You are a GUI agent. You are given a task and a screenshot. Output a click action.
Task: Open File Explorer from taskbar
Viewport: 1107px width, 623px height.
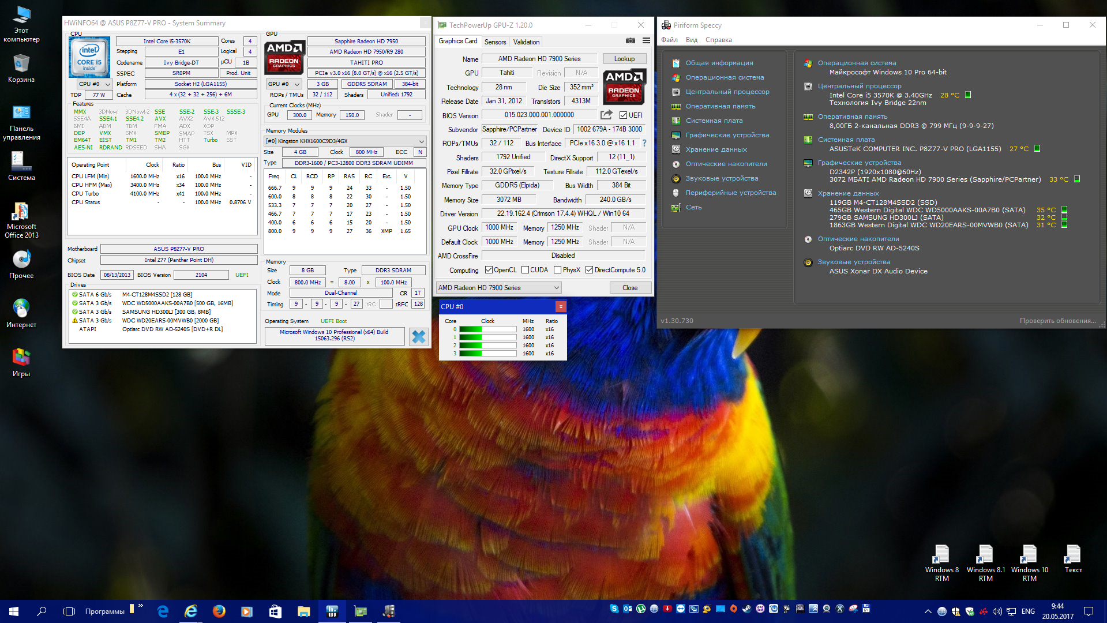303,611
